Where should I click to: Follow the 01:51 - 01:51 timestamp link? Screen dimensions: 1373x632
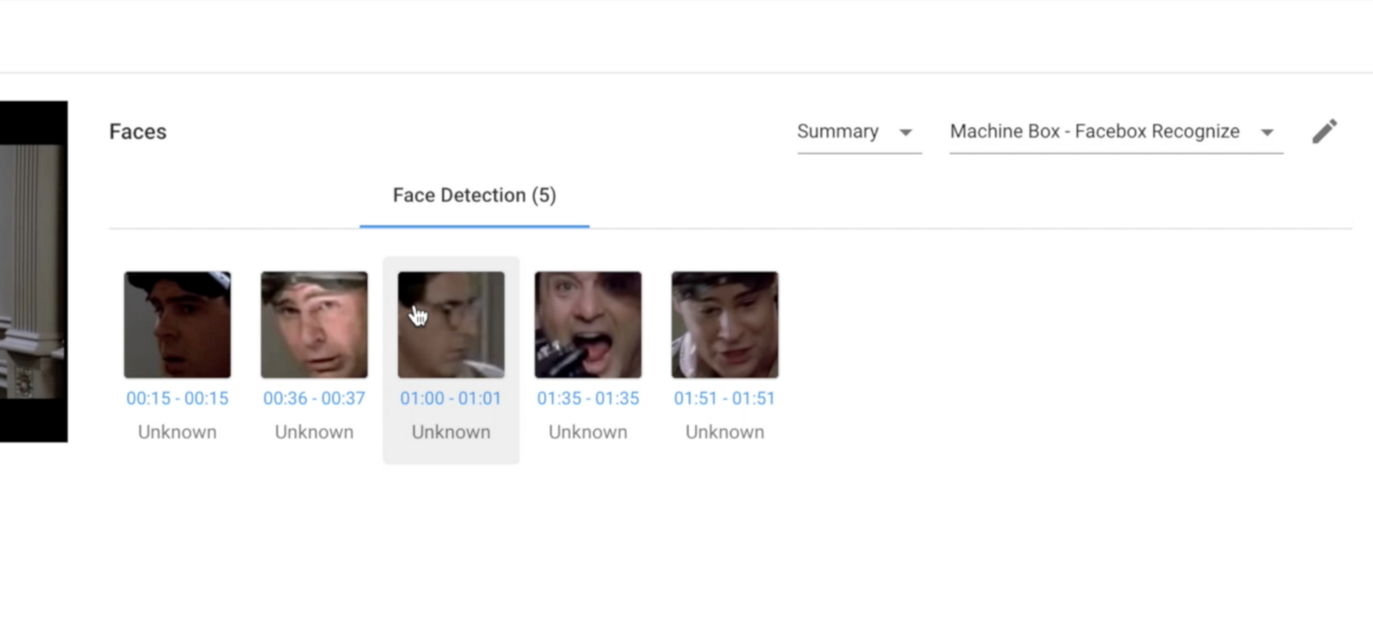click(x=724, y=398)
